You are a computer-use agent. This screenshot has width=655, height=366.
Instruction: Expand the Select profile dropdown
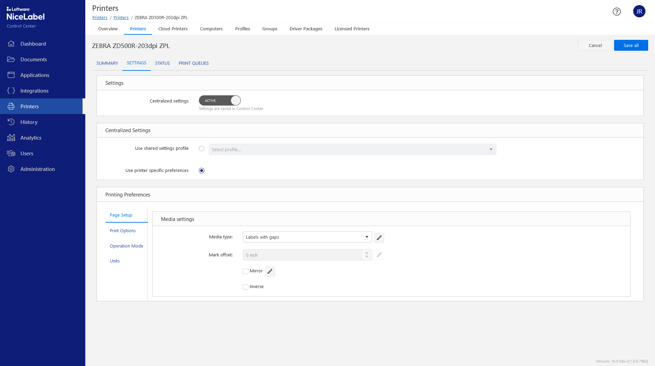coord(352,149)
